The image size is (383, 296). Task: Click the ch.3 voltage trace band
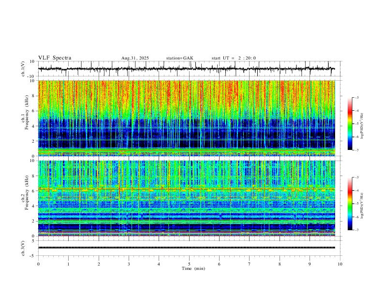(x=186, y=248)
